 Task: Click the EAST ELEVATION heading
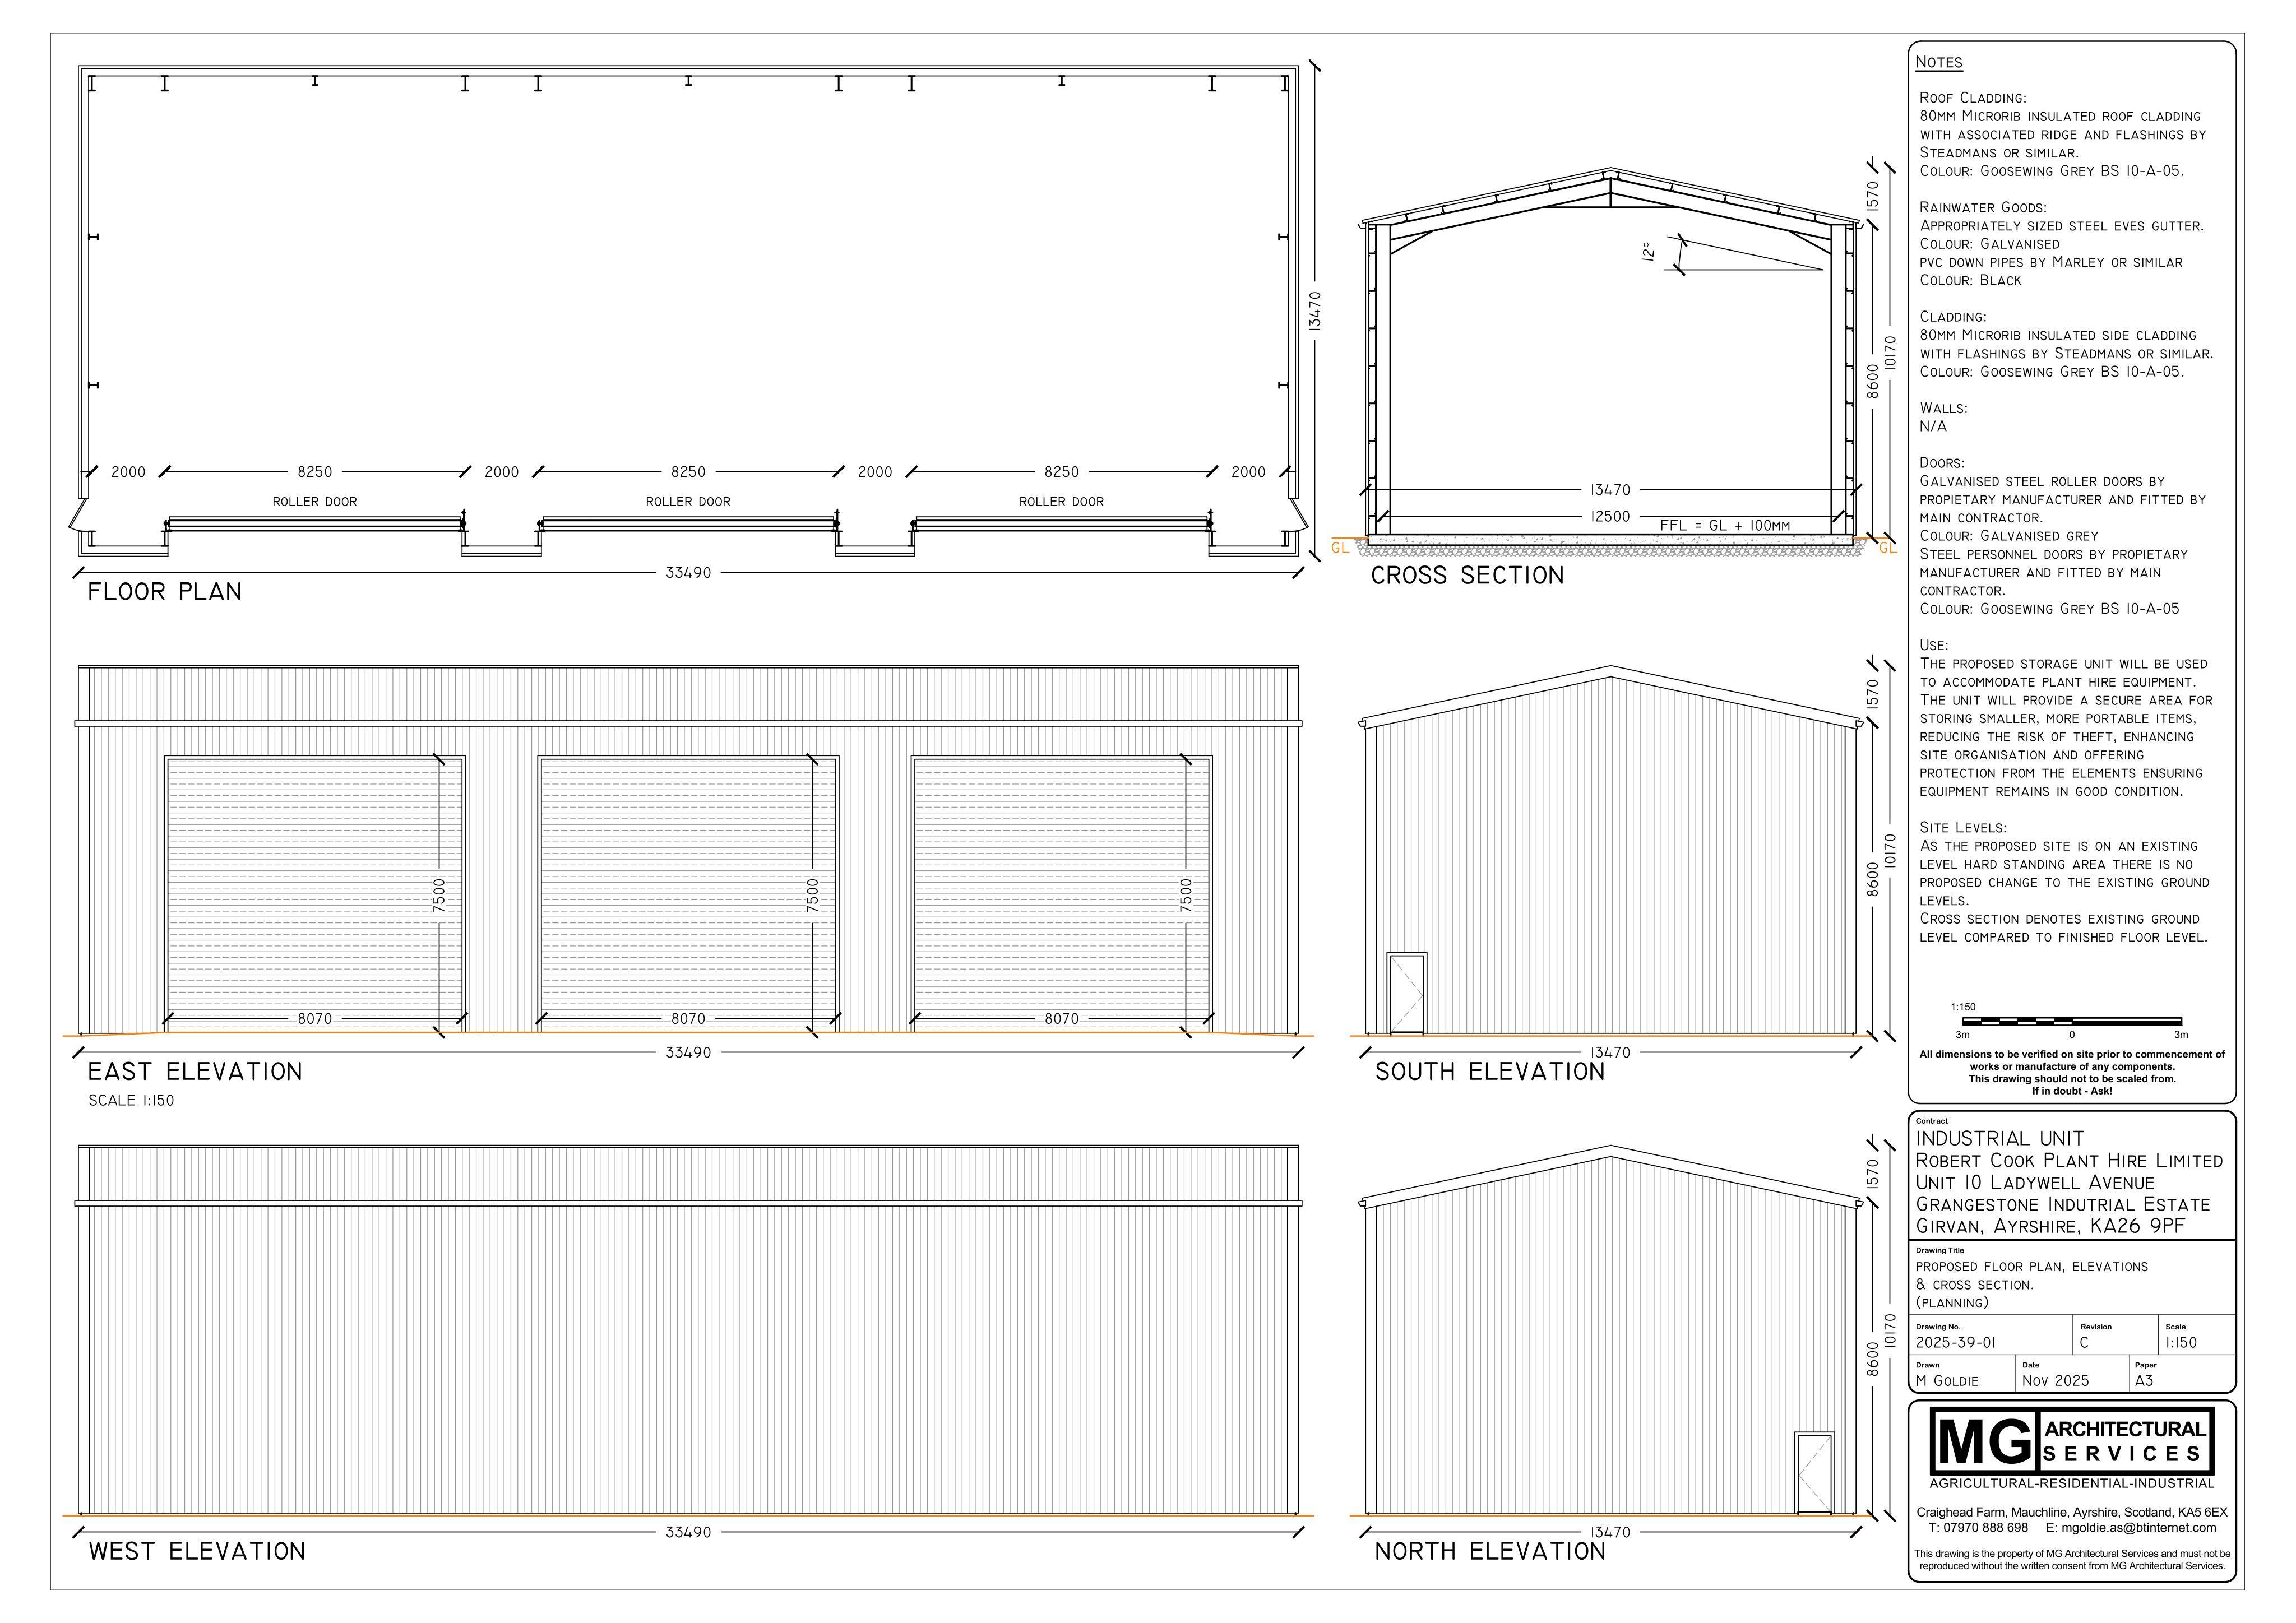point(195,1072)
